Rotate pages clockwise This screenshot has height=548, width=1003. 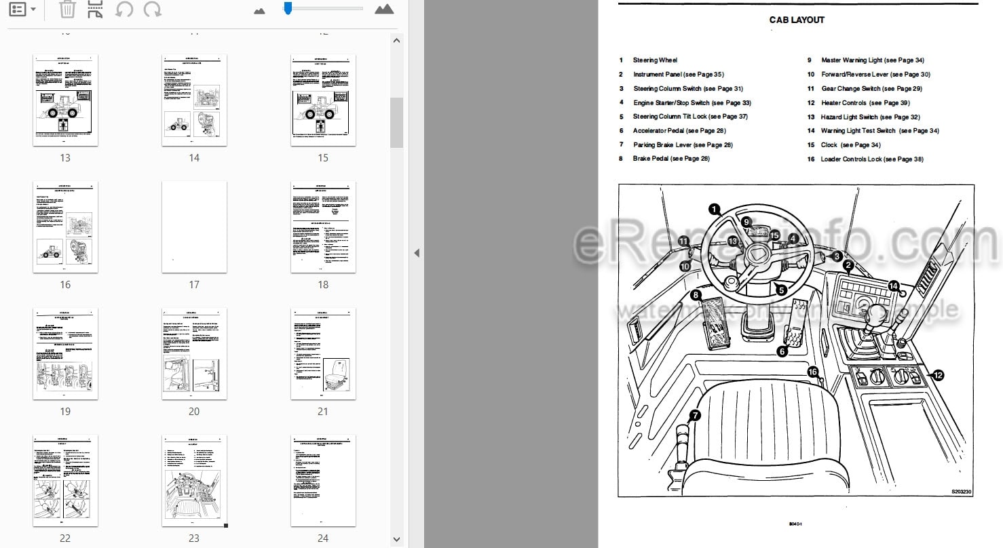pyautogui.click(x=153, y=9)
